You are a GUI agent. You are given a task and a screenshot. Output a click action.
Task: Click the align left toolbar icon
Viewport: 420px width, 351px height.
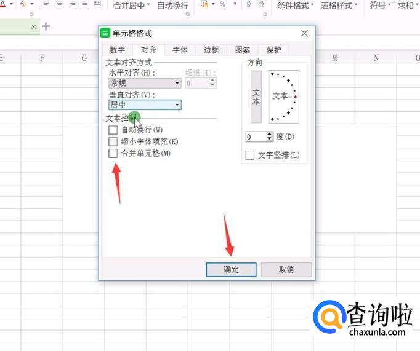pyautogui.click(x=46, y=4)
